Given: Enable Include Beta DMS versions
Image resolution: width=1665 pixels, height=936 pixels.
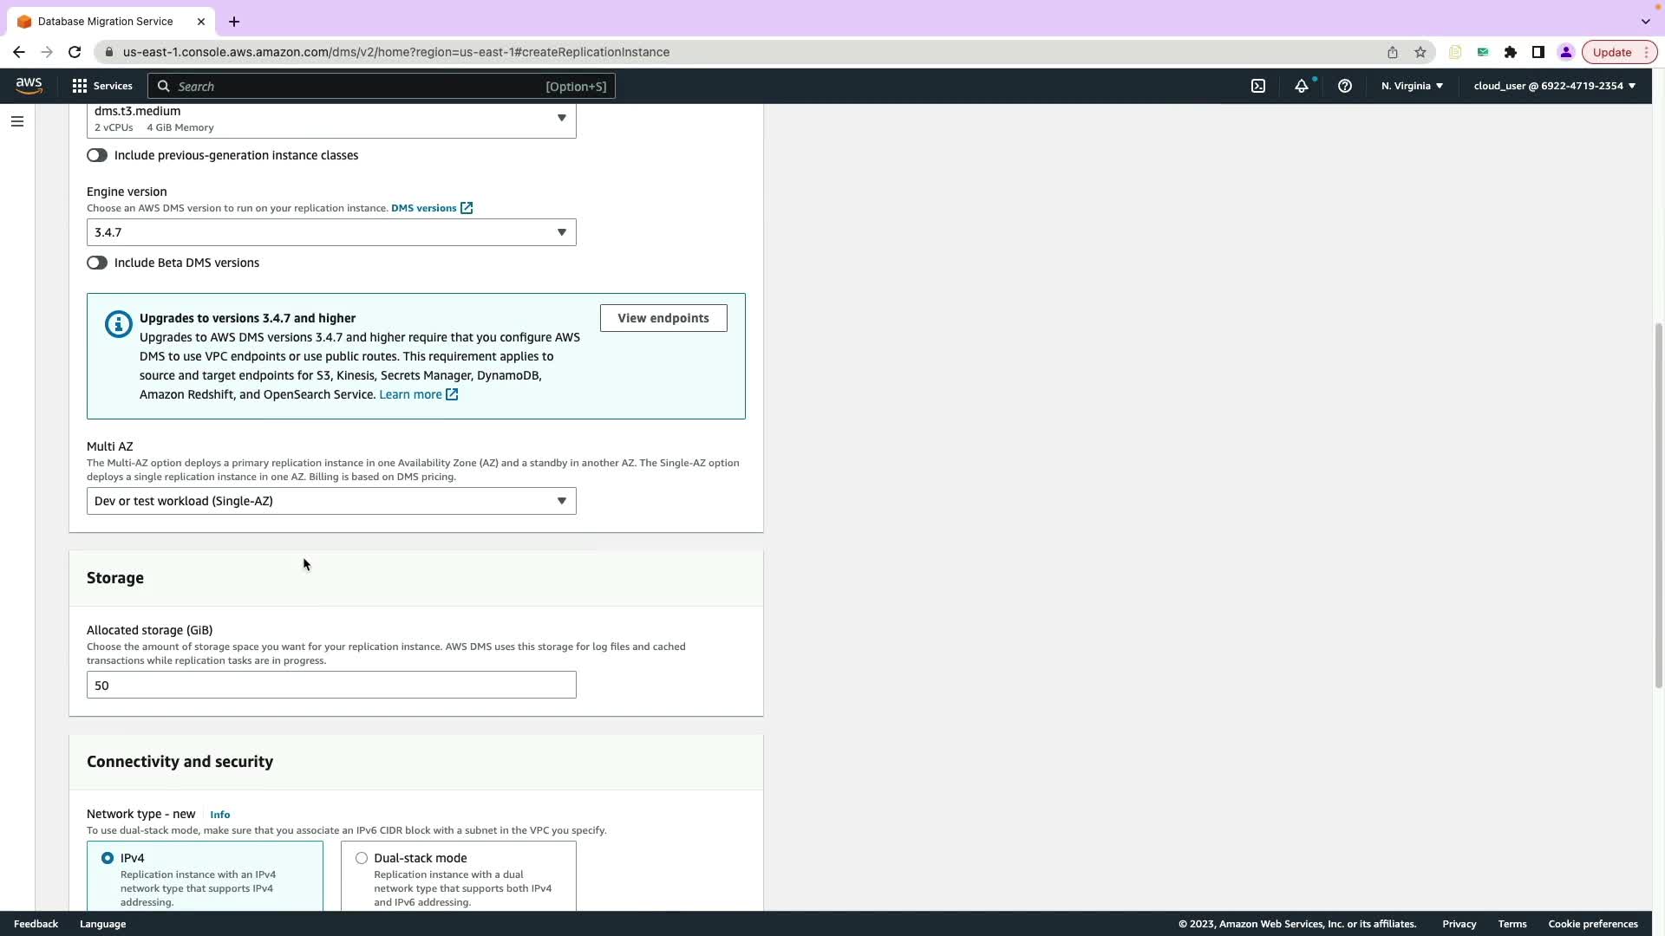Looking at the screenshot, I should (97, 263).
